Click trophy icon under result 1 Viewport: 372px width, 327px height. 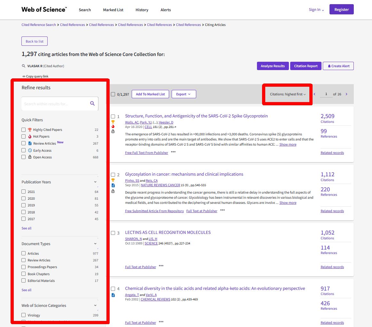pyautogui.click(x=113, y=122)
